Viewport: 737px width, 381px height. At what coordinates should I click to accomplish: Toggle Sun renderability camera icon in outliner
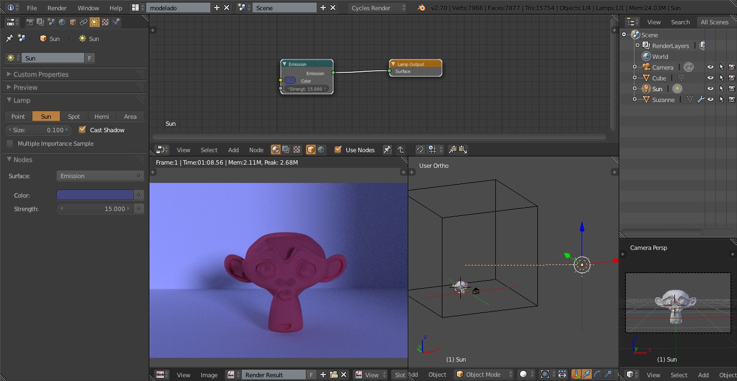[732, 89]
